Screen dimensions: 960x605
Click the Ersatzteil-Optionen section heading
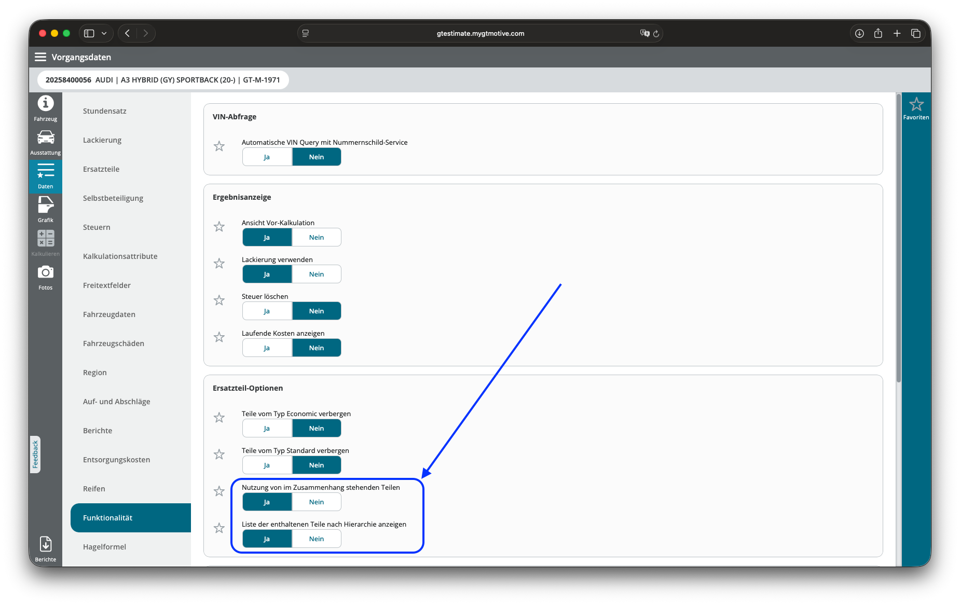[248, 388]
